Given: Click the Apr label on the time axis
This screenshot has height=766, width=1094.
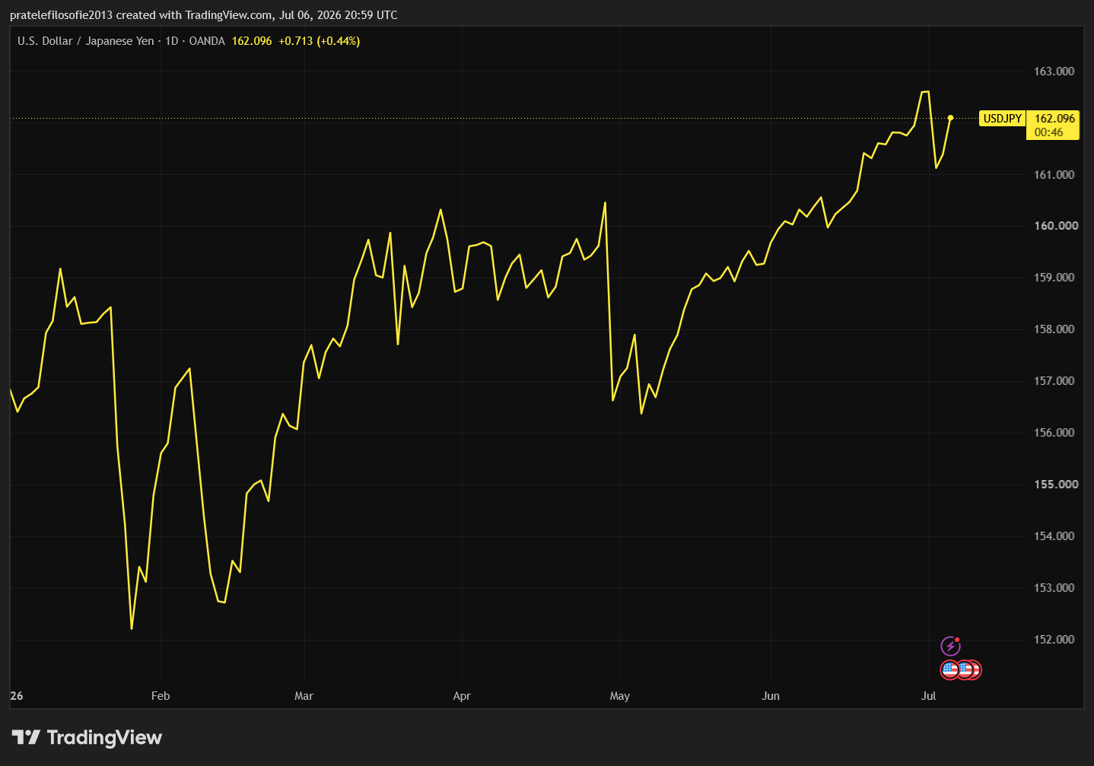Looking at the screenshot, I should coord(462,696).
